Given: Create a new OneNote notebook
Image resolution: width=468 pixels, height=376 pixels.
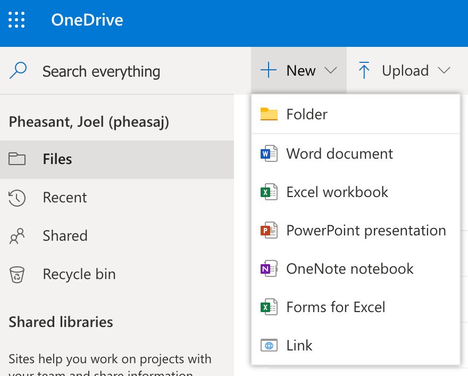Looking at the screenshot, I should tap(356, 268).
